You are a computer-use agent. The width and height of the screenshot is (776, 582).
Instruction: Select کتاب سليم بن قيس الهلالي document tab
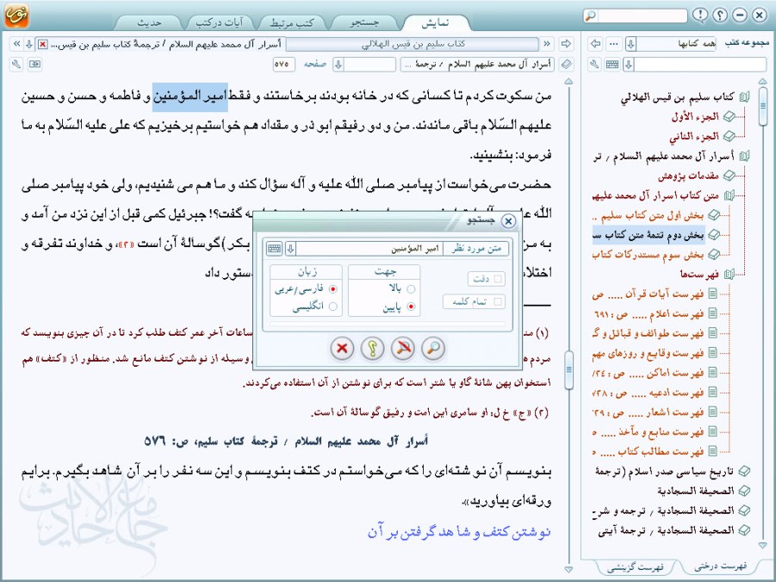tap(413, 44)
